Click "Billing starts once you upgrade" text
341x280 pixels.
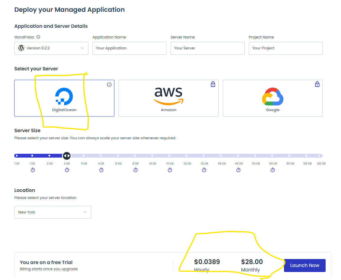(x=49, y=269)
